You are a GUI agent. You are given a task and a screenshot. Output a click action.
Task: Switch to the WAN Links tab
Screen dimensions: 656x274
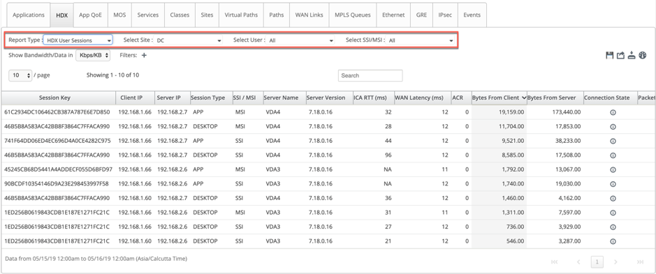pyautogui.click(x=309, y=15)
